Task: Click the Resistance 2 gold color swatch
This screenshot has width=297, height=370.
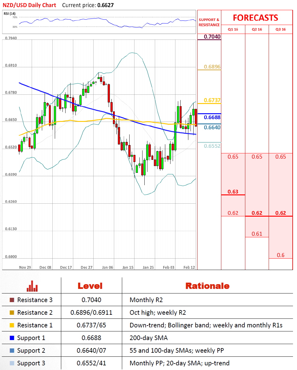Action: point(12,313)
